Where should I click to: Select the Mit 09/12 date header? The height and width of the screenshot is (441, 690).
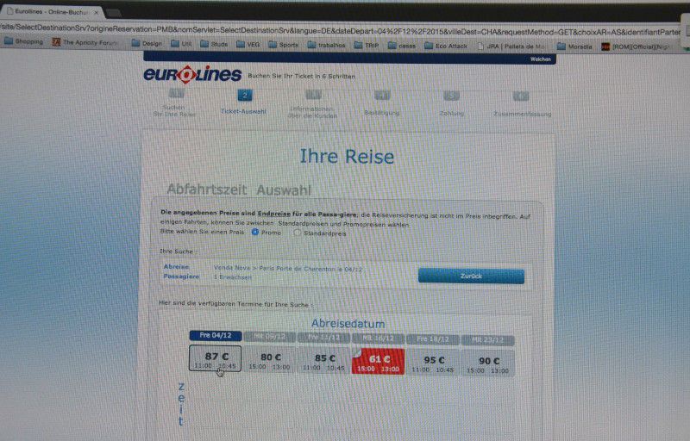270,337
